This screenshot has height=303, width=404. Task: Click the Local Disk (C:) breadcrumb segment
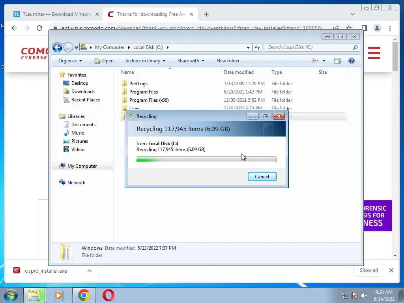pos(148,47)
